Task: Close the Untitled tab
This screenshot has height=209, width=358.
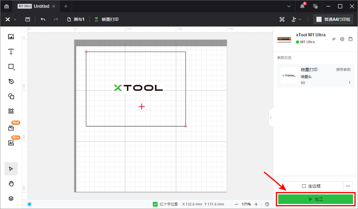Action: [x=54, y=6]
